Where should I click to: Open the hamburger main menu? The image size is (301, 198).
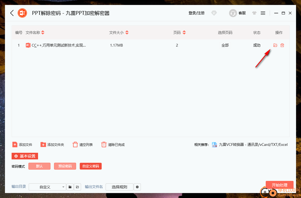(263, 13)
